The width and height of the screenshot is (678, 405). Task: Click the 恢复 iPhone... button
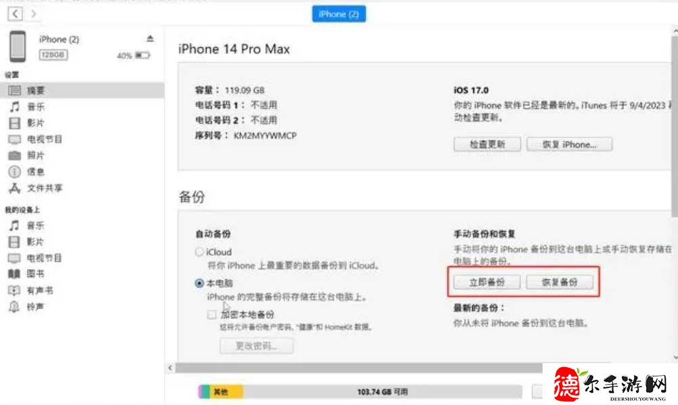[x=569, y=144]
